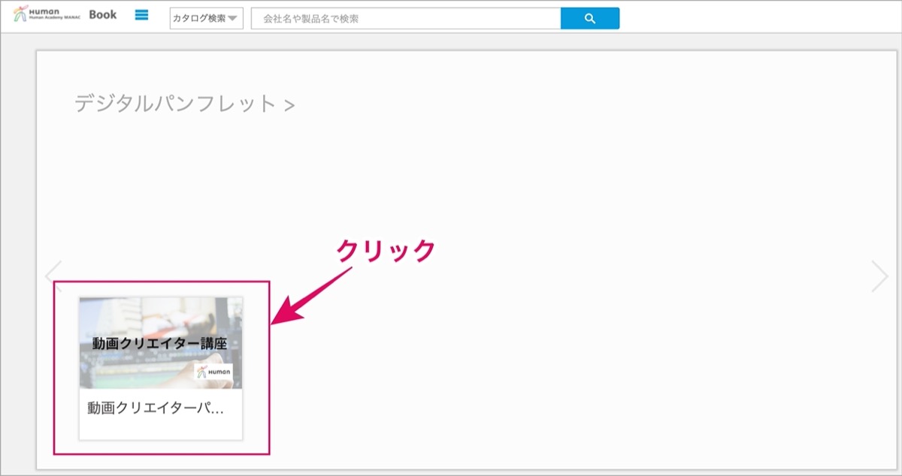Click 動画クリエイター講座 text on the thumbnail
Viewport: 902px width, 476px height.
click(x=159, y=344)
